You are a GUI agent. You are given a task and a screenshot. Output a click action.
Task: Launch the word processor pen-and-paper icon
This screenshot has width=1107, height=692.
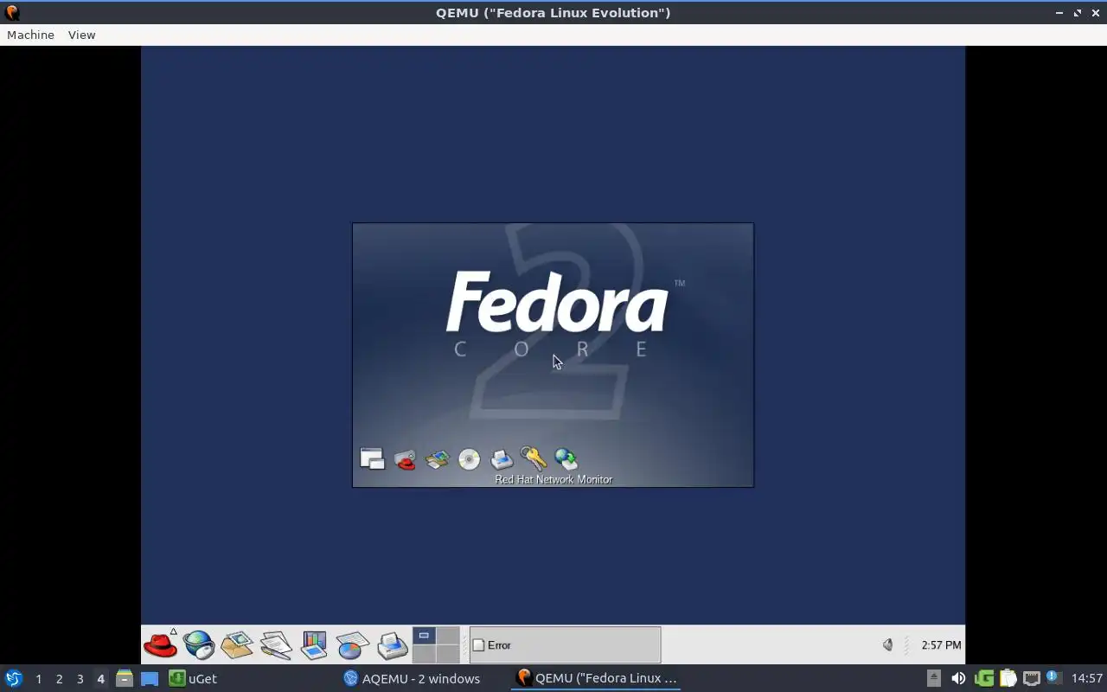click(x=276, y=644)
